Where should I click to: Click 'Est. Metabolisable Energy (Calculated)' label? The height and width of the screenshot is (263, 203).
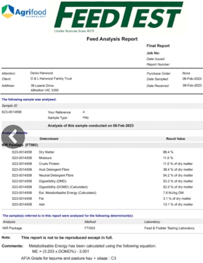[68, 193]
